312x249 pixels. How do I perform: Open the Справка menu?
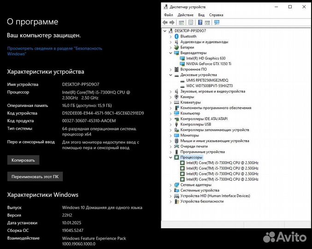[216, 15]
